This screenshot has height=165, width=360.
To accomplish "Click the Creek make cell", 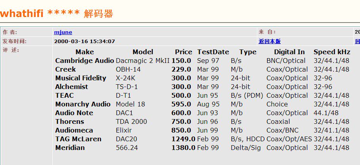I will pos(65,69).
